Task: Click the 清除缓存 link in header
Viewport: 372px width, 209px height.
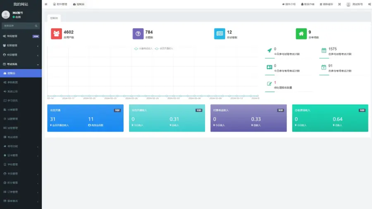Action: [327, 4]
